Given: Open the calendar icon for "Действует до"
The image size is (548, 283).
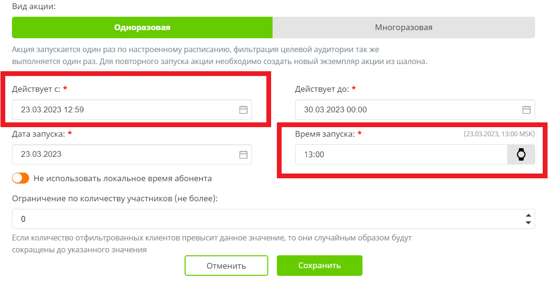Looking at the screenshot, I should point(526,110).
